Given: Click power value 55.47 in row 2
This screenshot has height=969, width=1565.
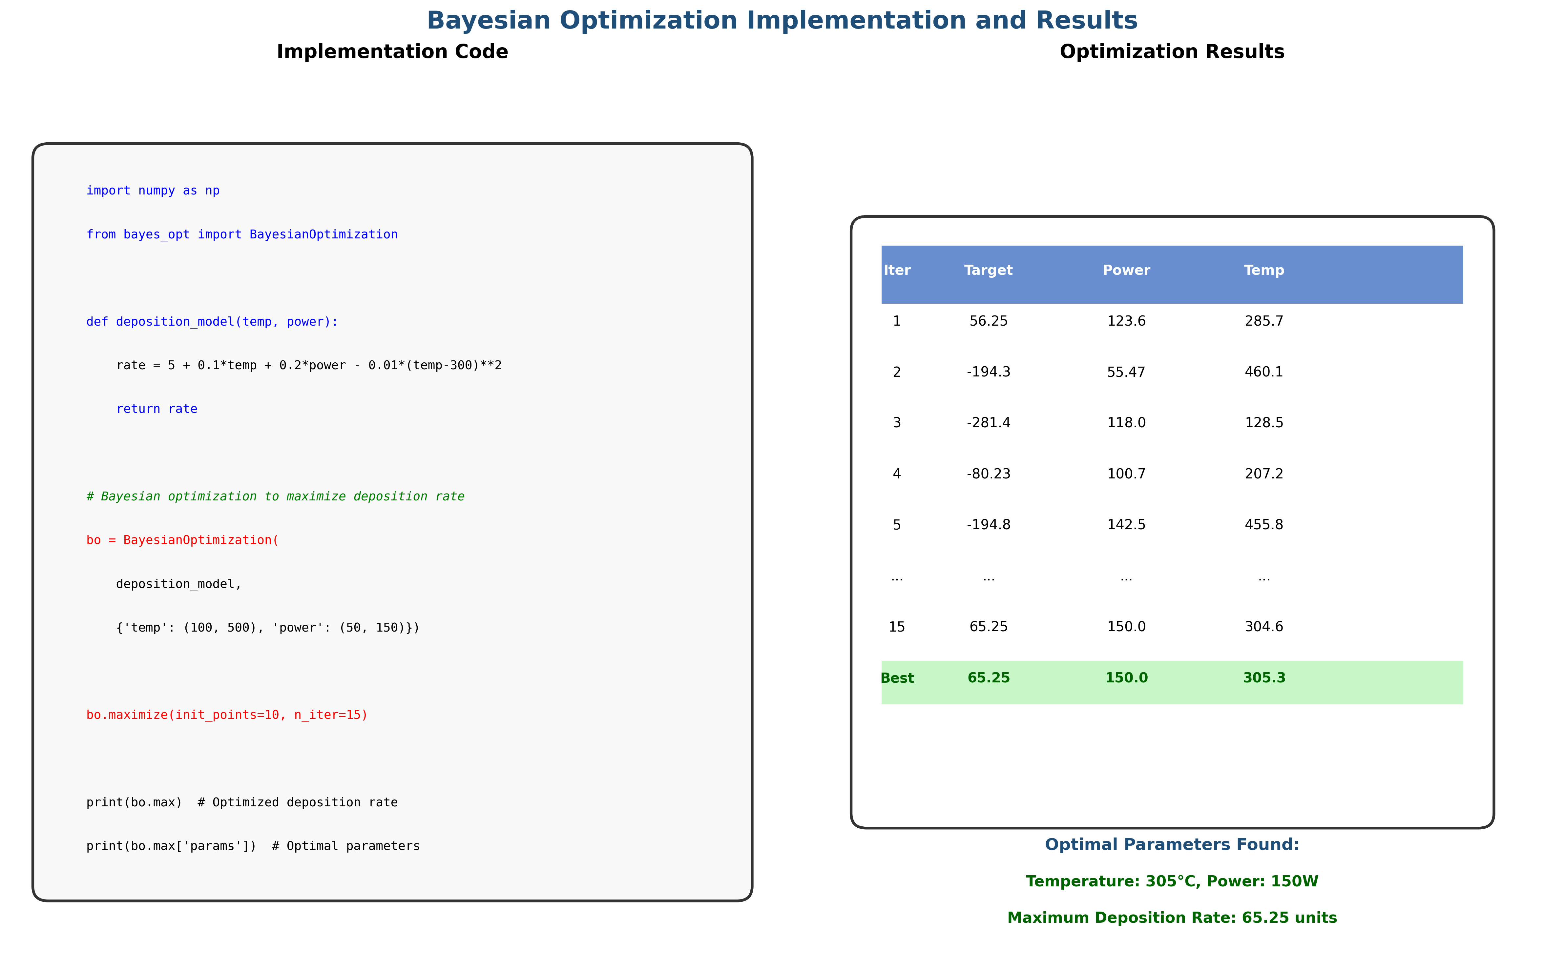Looking at the screenshot, I should click(x=1126, y=372).
